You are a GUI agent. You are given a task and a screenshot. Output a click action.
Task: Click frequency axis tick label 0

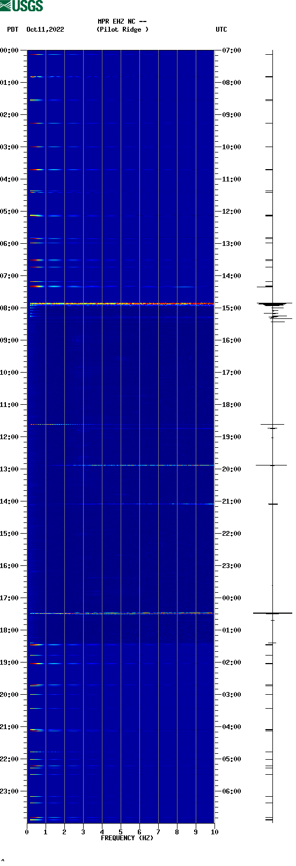tap(27, 832)
